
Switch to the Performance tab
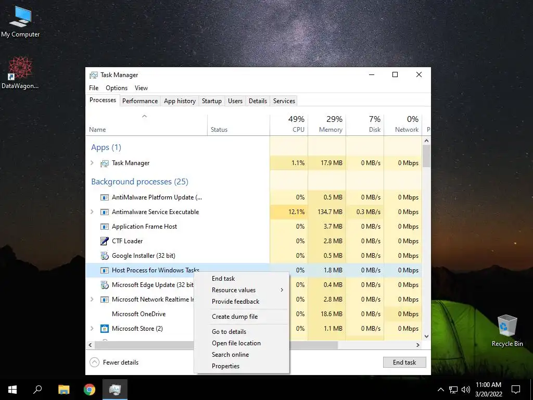140,101
